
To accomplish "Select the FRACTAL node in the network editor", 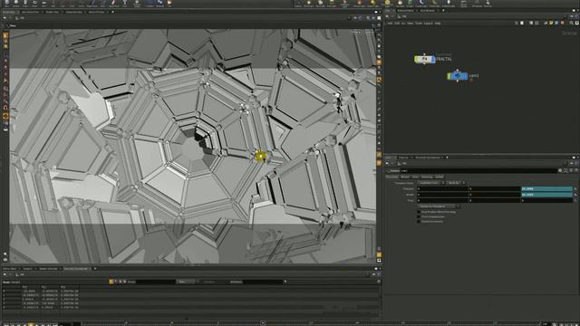I will click(425, 59).
